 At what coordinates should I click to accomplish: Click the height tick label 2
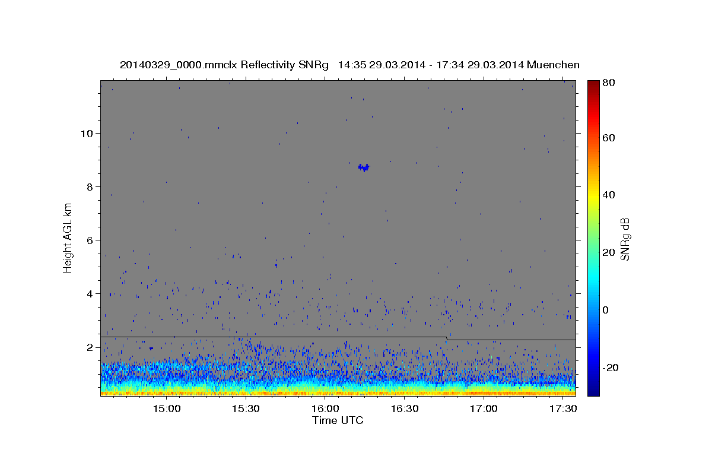91,347
